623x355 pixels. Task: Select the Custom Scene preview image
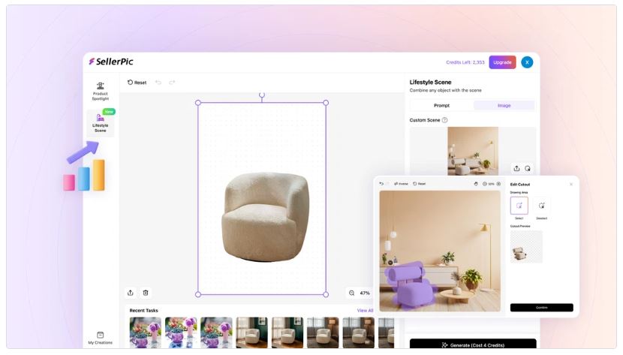coord(473,151)
